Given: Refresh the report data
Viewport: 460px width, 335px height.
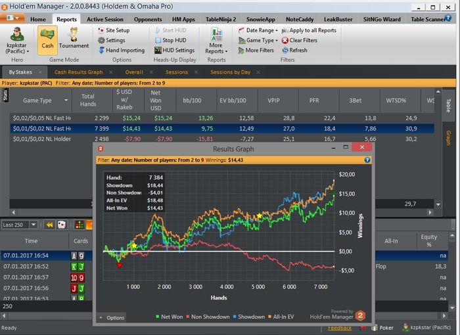Looking at the screenshot, I should point(295,50).
